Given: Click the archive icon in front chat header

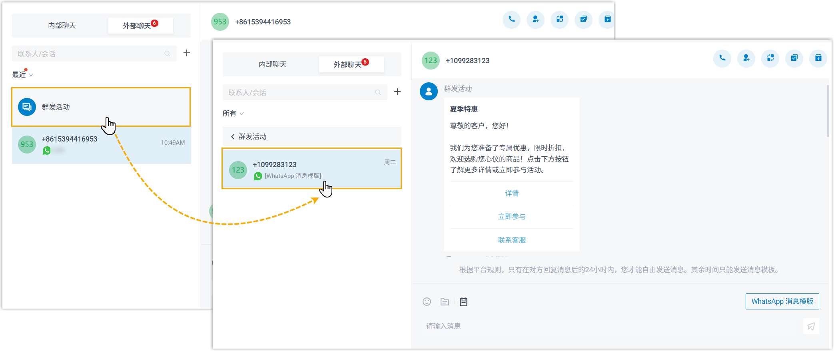Looking at the screenshot, I should (x=818, y=58).
